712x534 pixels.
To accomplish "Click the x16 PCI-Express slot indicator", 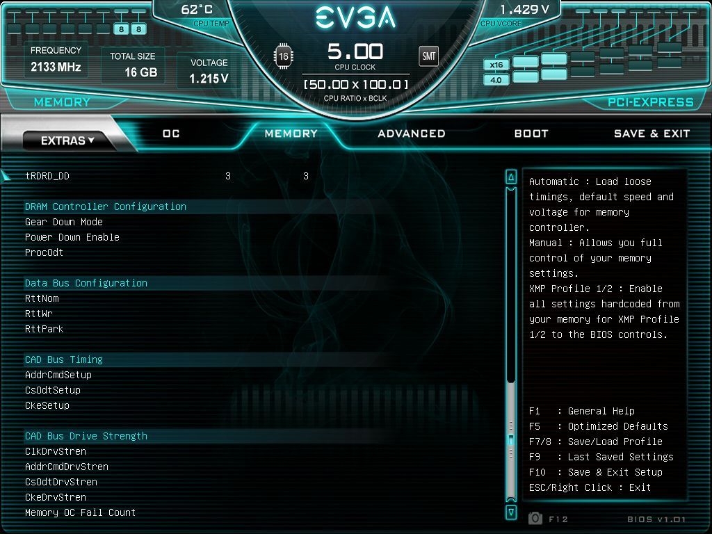I will (x=496, y=65).
